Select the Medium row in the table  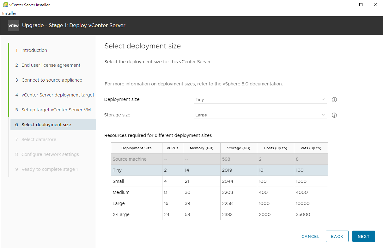pyautogui.click(x=219, y=192)
